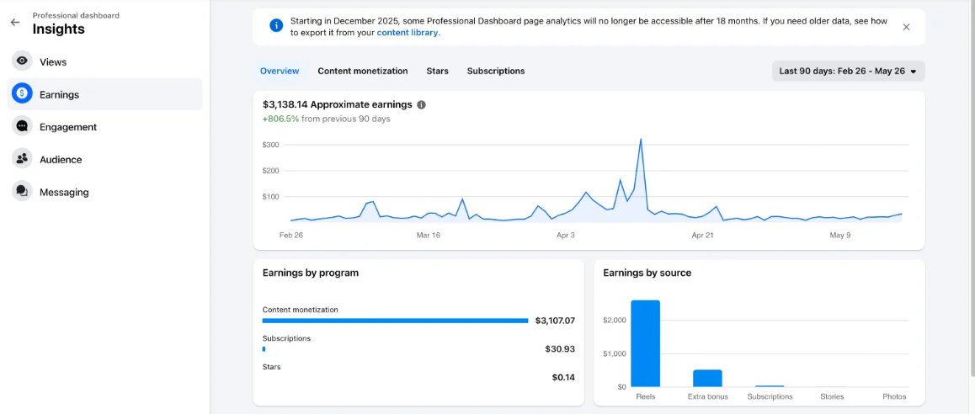Click the Apr 3 date label on the chart
The height and width of the screenshot is (414, 975).
pos(565,236)
